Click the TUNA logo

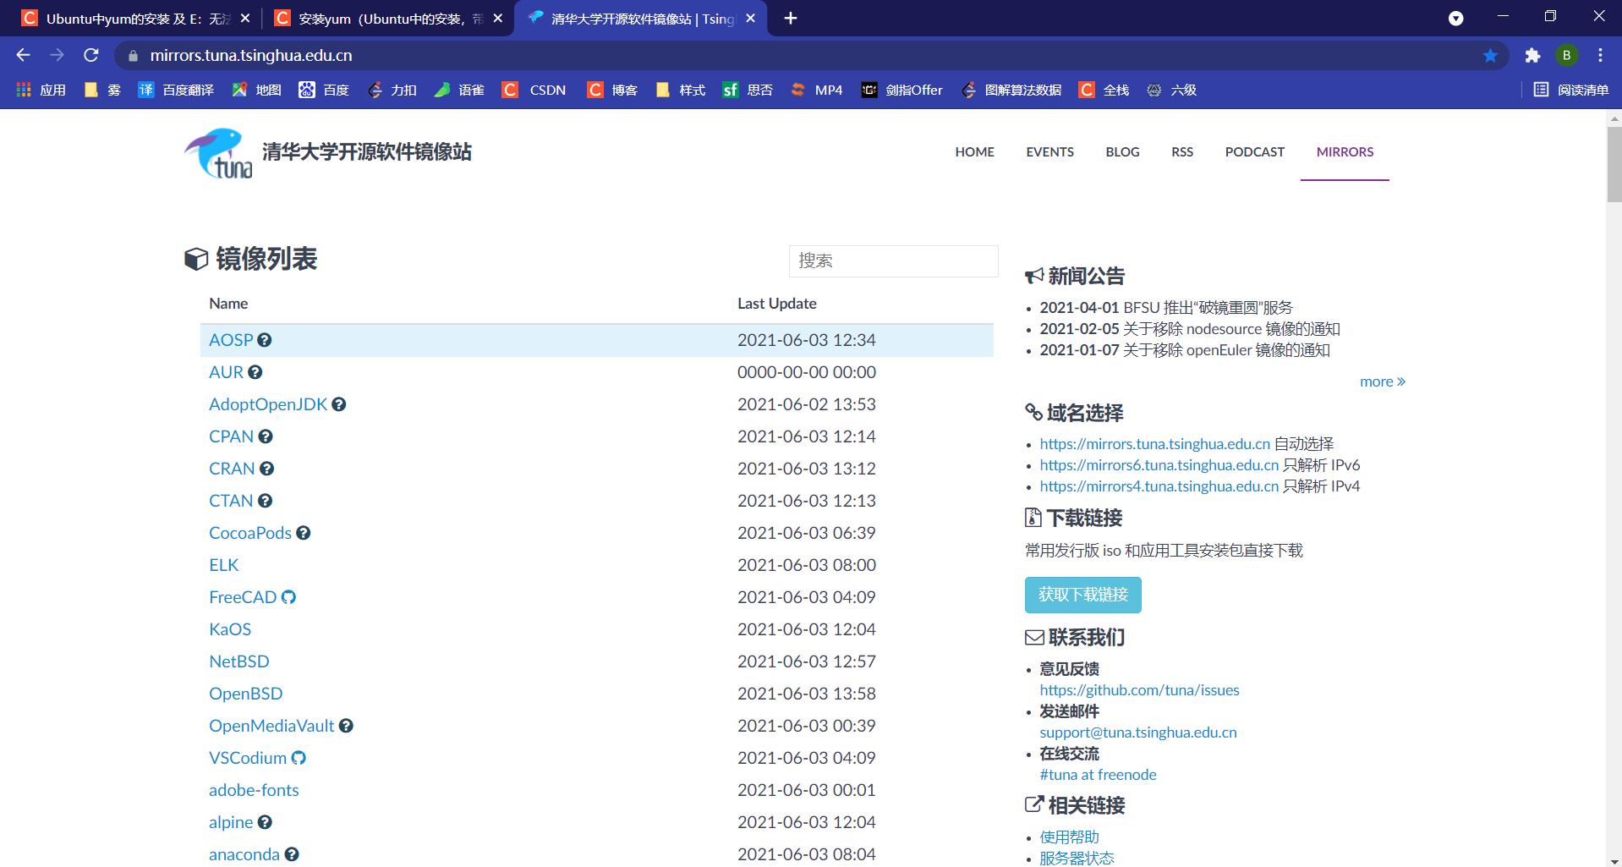[218, 153]
